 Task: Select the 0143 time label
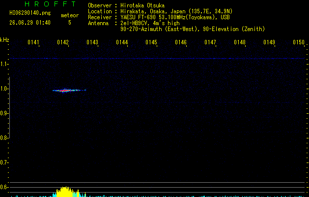[x=92, y=42]
